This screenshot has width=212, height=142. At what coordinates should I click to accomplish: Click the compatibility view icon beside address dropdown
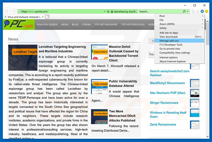coord(108,12)
